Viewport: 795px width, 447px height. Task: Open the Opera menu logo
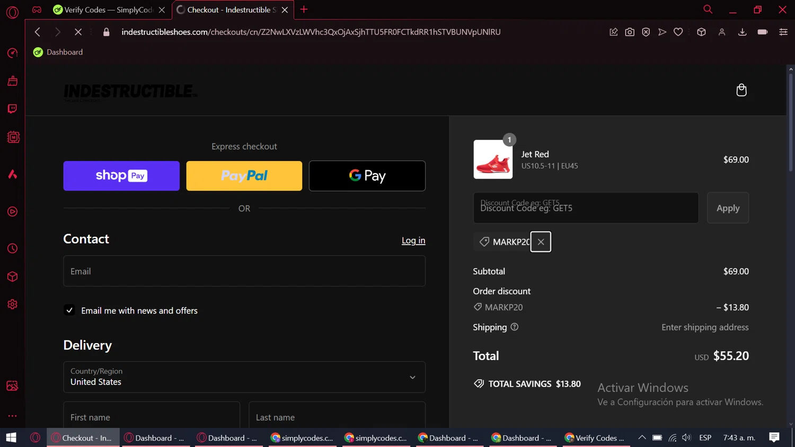point(12,12)
